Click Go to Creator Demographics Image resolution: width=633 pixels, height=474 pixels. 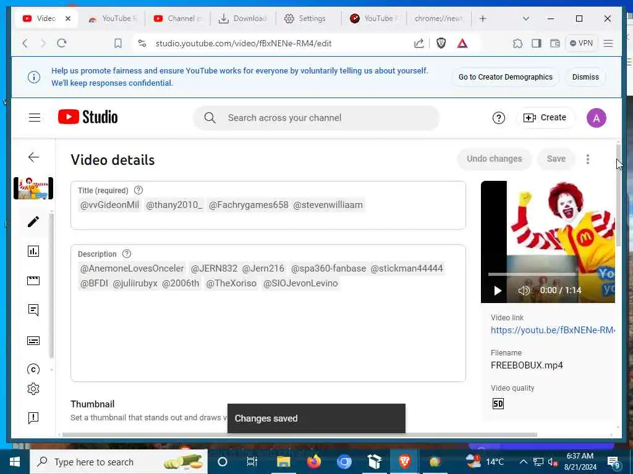click(506, 77)
